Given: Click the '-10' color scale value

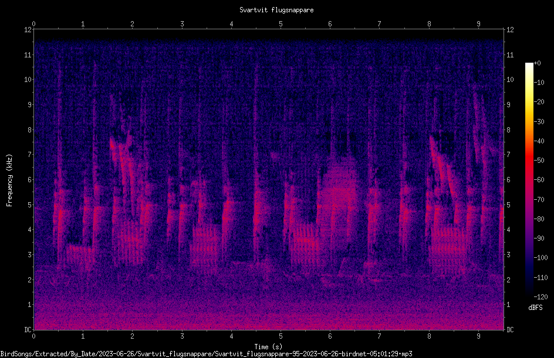Looking at the screenshot, I should tap(539, 83).
